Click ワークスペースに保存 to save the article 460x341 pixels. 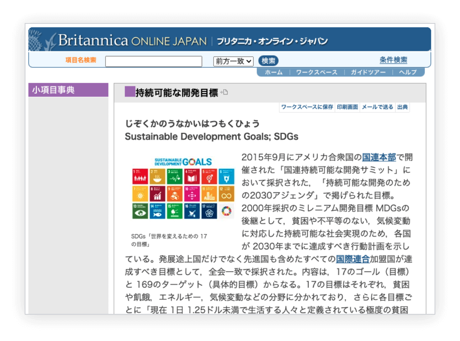coord(307,107)
